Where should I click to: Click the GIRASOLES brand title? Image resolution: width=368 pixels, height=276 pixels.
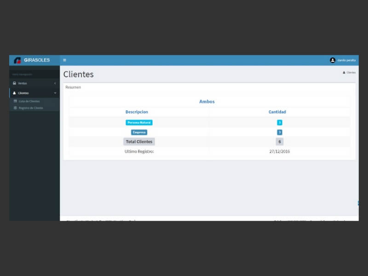[x=37, y=60]
